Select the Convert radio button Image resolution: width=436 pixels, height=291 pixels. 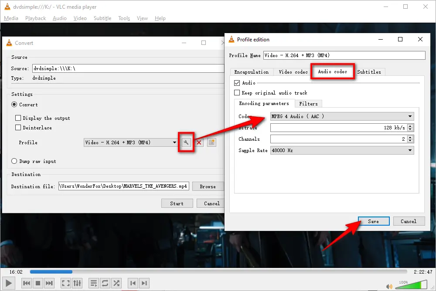tap(14, 105)
